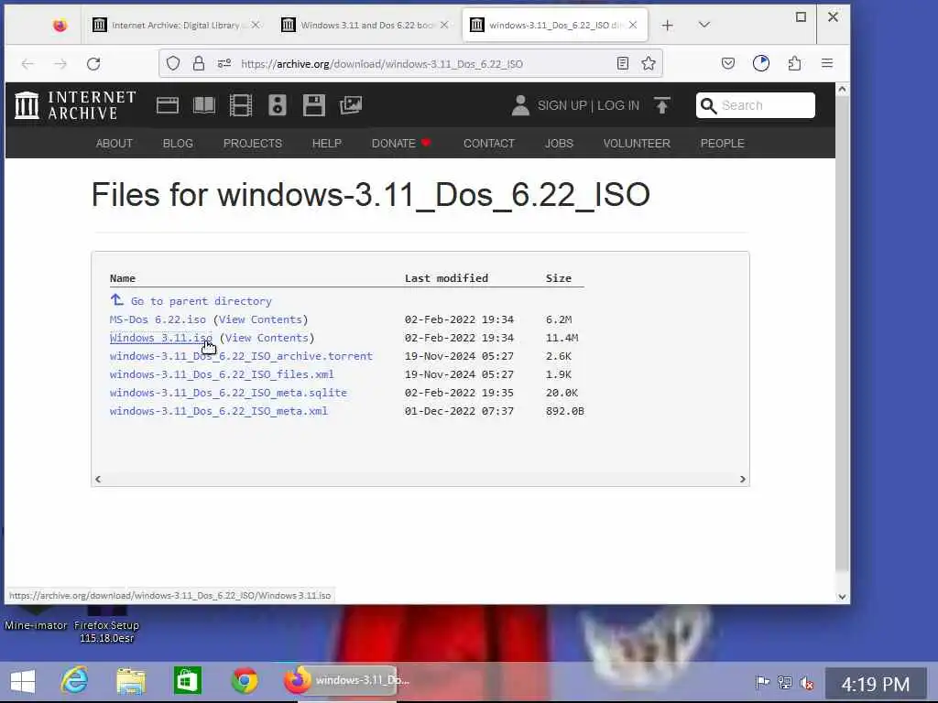Open the Images icon
This screenshot has width=938, height=703.
pyautogui.click(x=351, y=105)
